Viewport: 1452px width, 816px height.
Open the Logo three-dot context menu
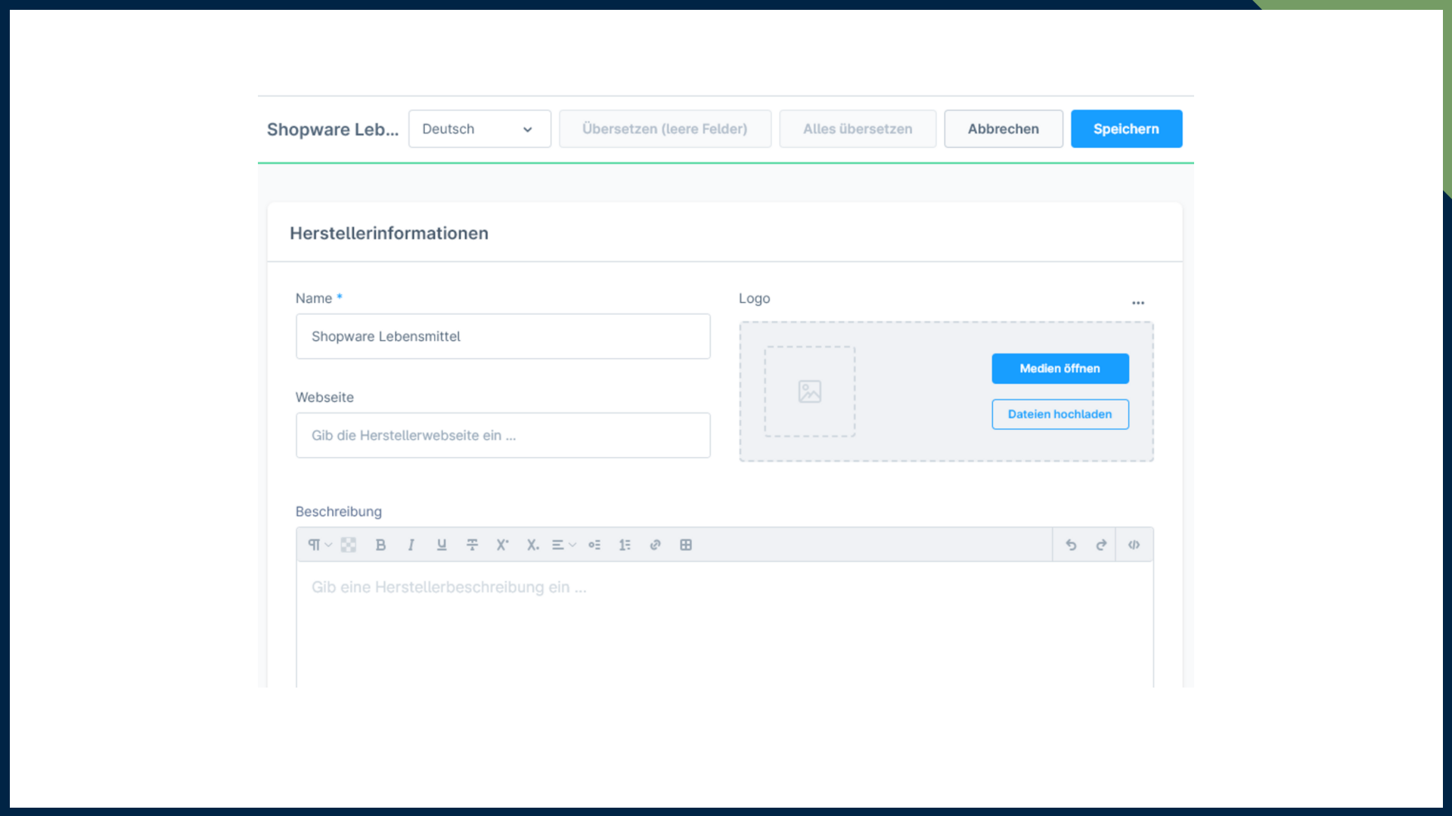click(x=1138, y=303)
